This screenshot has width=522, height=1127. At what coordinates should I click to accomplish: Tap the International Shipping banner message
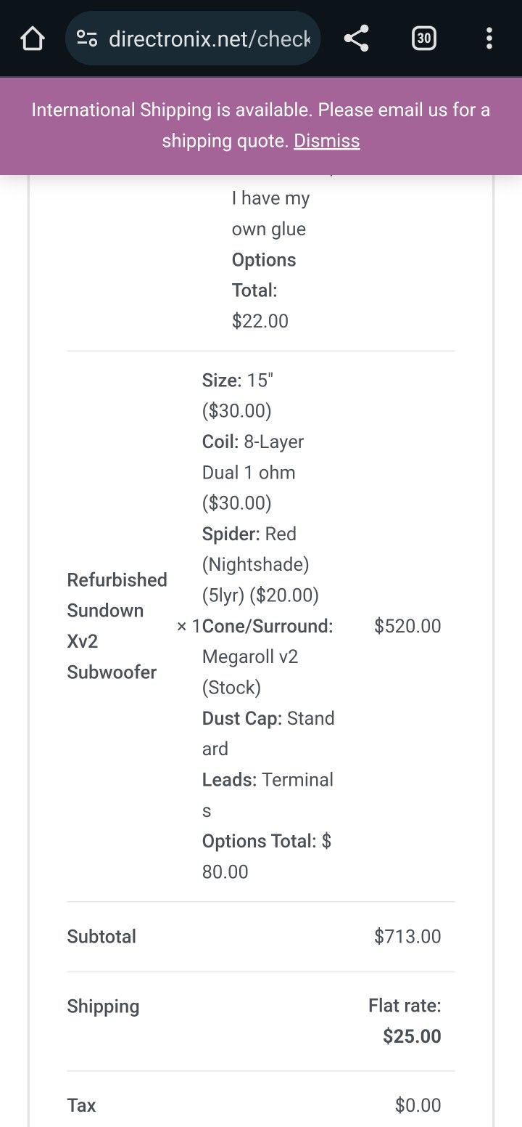(x=261, y=125)
